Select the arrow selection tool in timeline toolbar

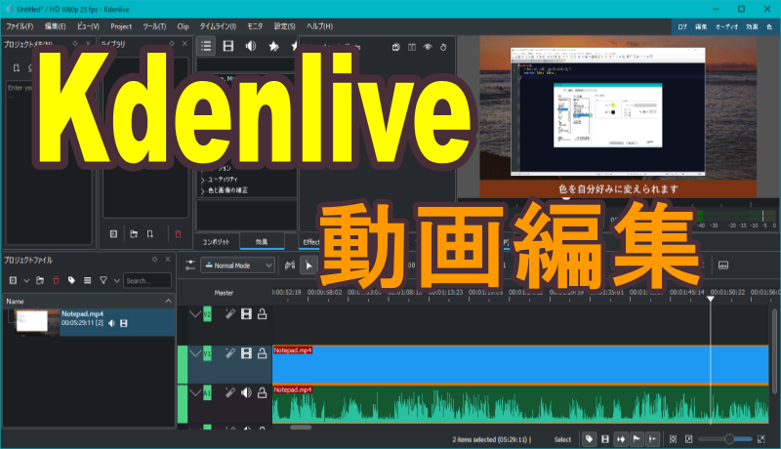[x=308, y=265]
